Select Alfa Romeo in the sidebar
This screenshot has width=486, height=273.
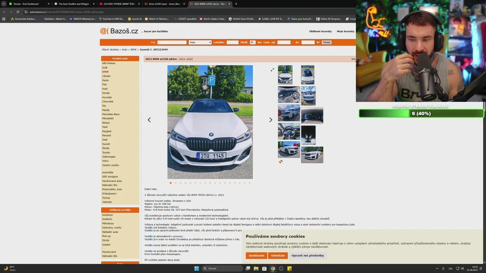pyautogui.click(x=109, y=63)
